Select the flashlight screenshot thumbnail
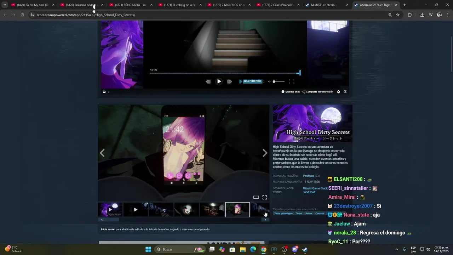 (x=187, y=210)
